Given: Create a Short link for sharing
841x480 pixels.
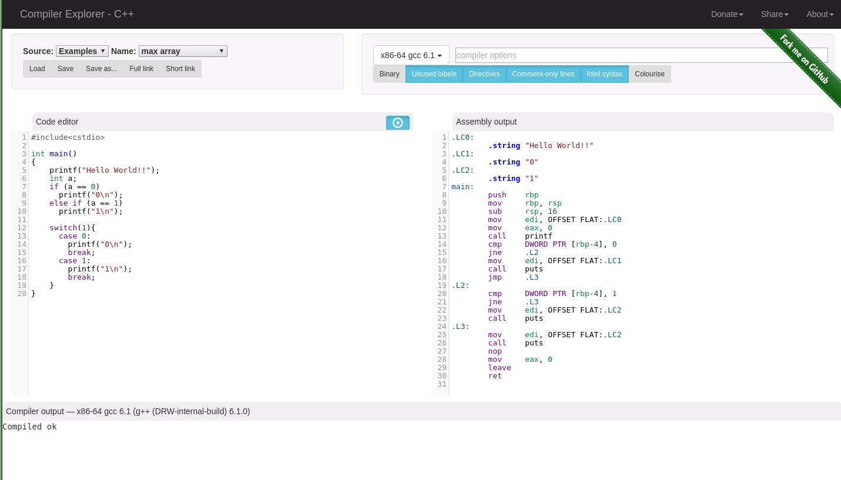Looking at the screenshot, I should [180, 69].
